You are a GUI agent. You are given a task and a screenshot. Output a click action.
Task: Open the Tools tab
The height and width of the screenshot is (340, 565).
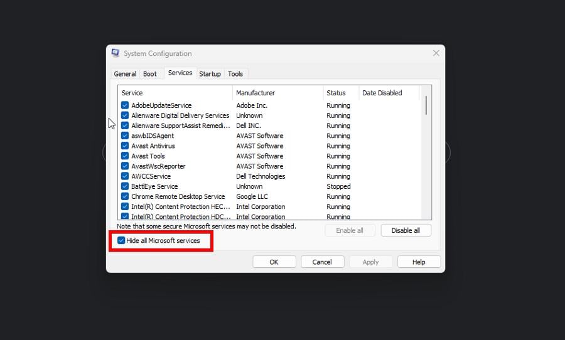(235, 74)
